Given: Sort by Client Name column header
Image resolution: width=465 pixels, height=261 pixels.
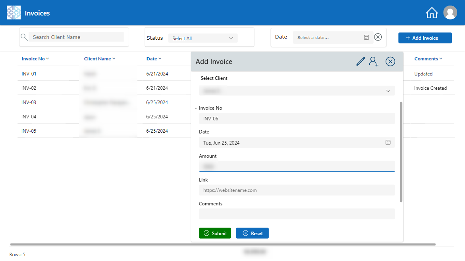Looking at the screenshot, I should pyautogui.click(x=99, y=59).
